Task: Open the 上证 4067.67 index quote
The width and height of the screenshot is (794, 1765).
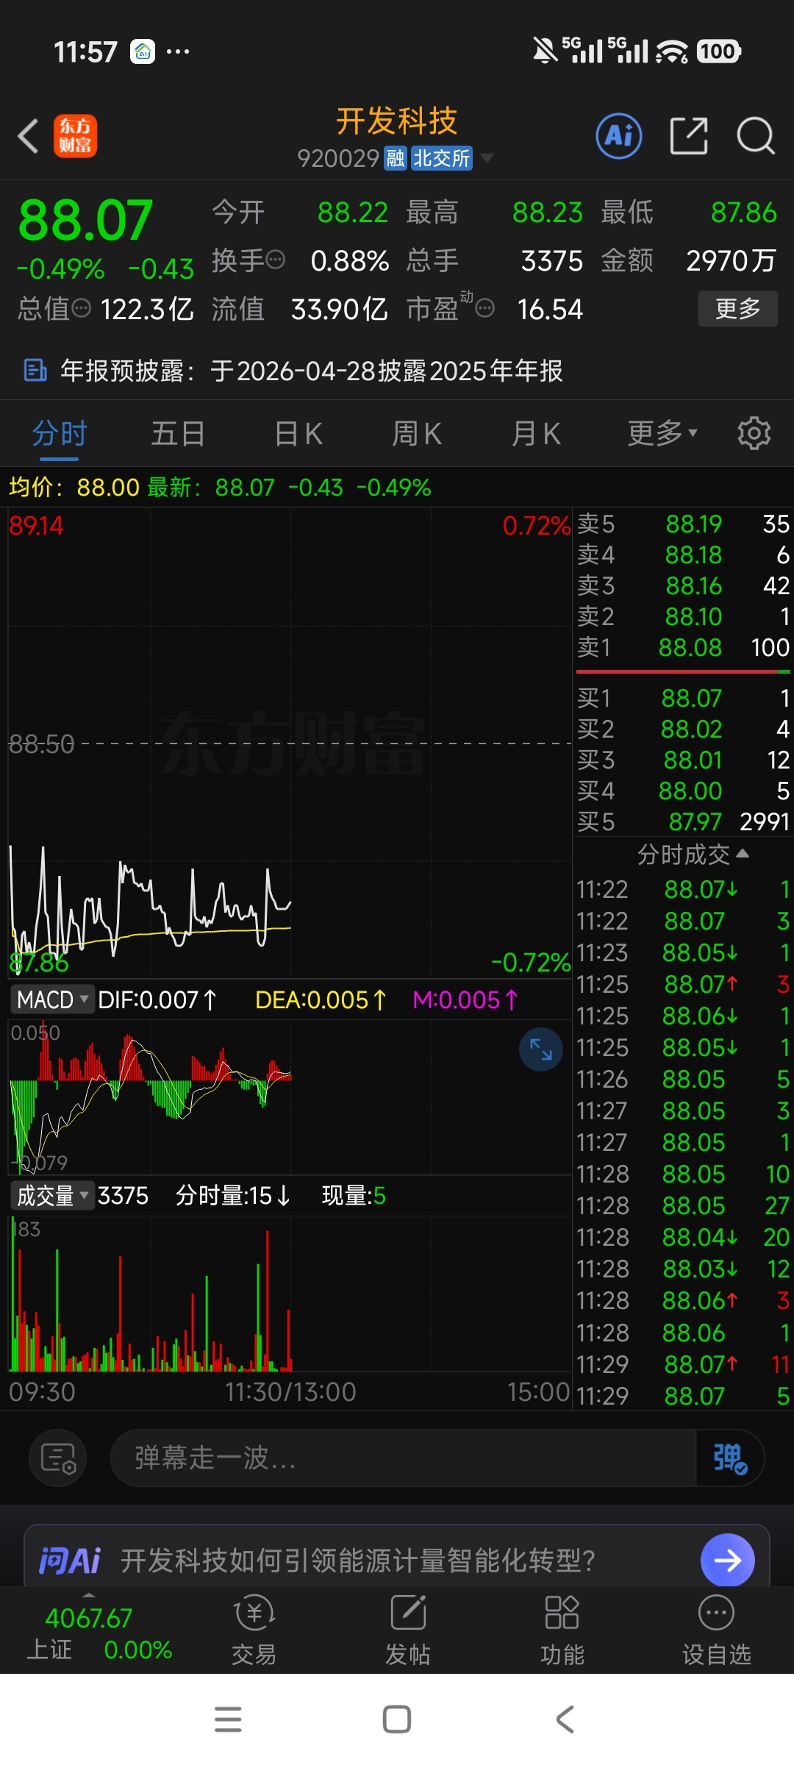Action: point(100,1633)
